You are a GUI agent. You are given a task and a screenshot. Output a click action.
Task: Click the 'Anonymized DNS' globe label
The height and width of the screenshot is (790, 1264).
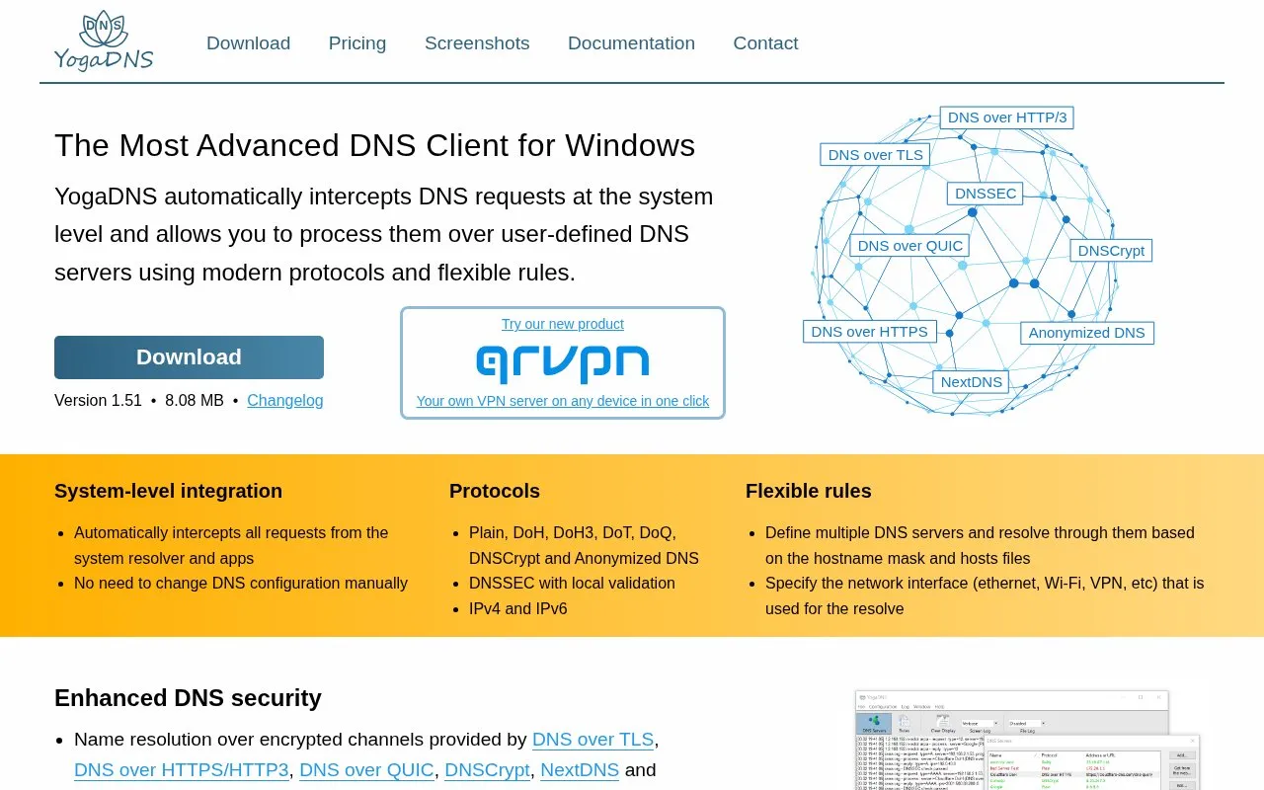pos(1086,333)
